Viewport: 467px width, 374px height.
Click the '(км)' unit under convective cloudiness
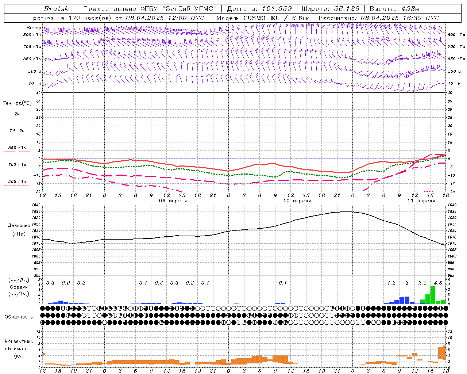click(x=19, y=355)
